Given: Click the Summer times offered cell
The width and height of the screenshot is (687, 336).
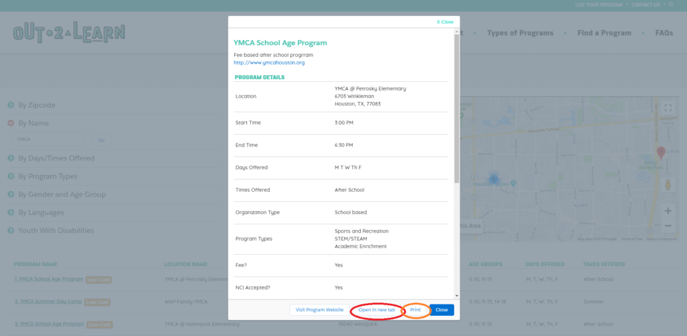Looking at the screenshot, I should tap(594, 302).
